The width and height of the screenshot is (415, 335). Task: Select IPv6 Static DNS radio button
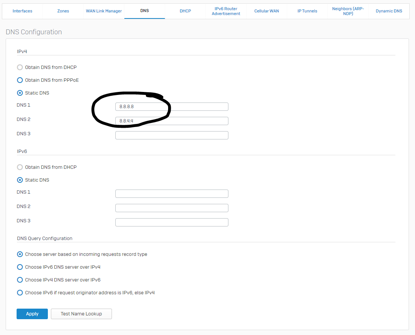click(x=20, y=180)
